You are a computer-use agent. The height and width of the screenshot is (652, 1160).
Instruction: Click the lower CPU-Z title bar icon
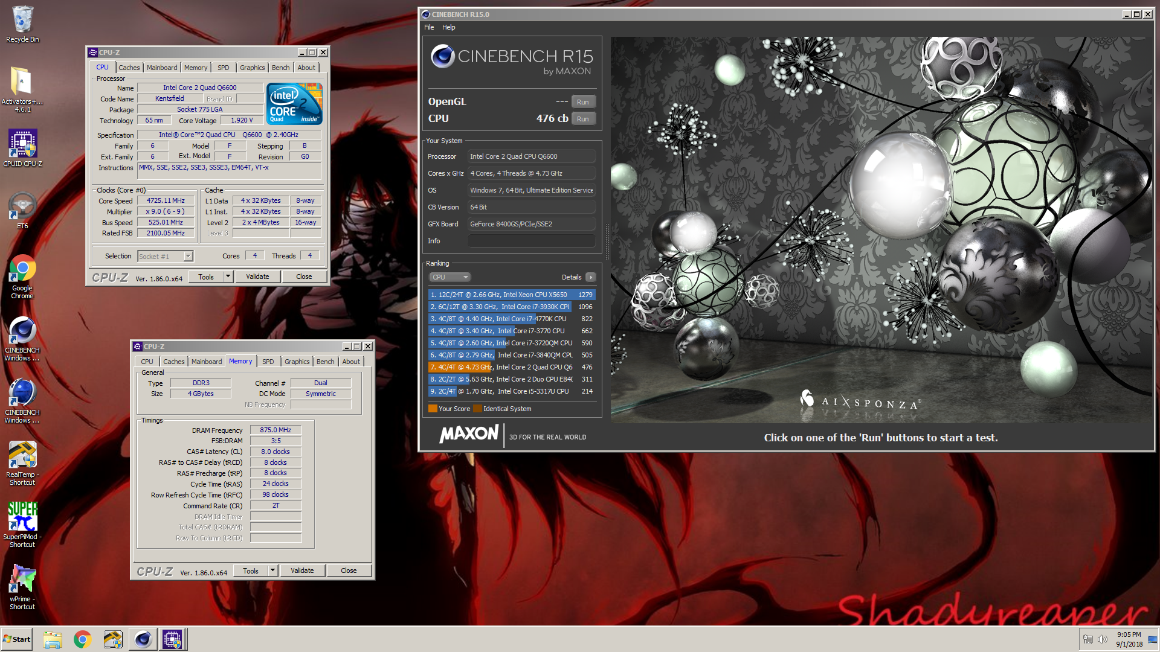point(138,347)
